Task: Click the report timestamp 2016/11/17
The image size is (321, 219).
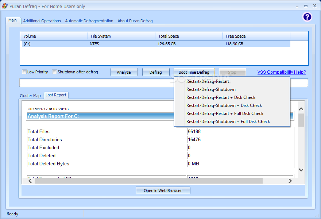Action: (48, 109)
